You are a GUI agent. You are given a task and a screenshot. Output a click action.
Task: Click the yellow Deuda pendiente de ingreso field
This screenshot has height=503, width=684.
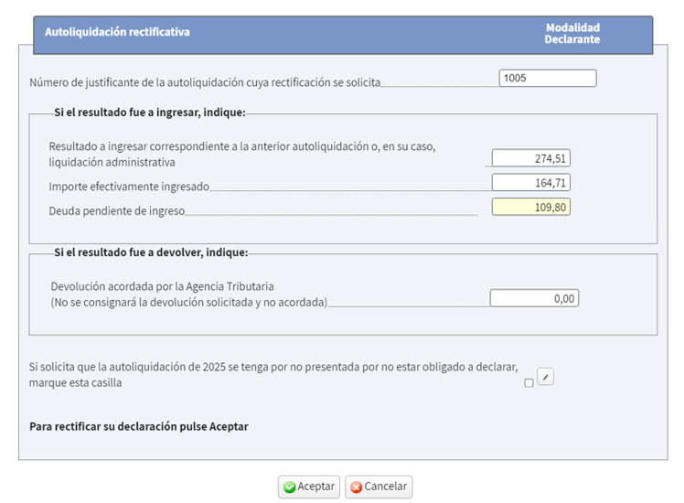pyautogui.click(x=530, y=208)
